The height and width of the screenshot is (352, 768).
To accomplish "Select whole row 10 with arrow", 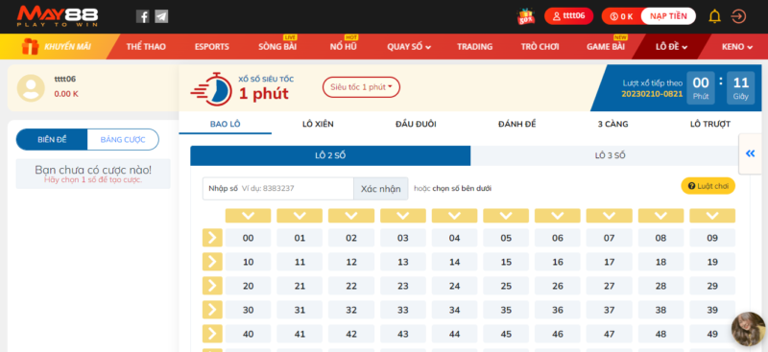I will 212,262.
